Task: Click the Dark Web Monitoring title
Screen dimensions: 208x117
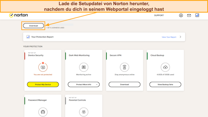Action: (x=79, y=55)
